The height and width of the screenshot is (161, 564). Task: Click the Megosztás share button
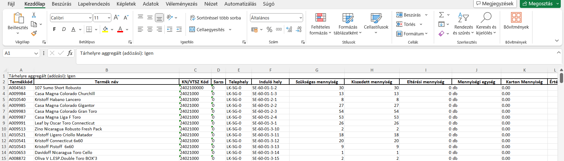tap(537, 4)
